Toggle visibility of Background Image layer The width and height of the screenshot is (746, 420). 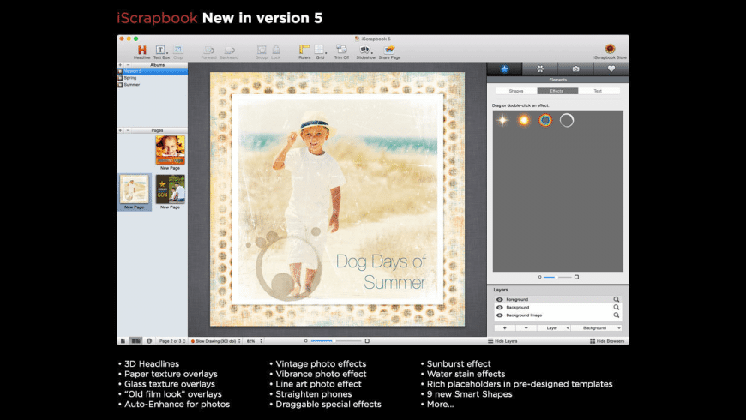point(500,315)
